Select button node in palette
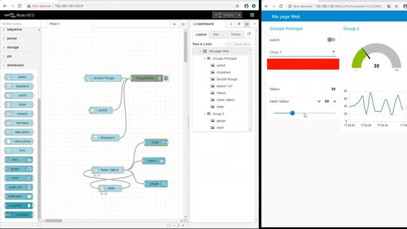 tap(19, 77)
